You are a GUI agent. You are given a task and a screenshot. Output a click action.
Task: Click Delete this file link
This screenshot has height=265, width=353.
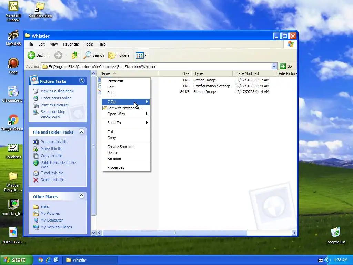(x=52, y=180)
